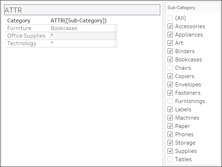The height and width of the screenshot is (167, 222).
Task: Deselect Binders in the filter
Action: [170, 51]
